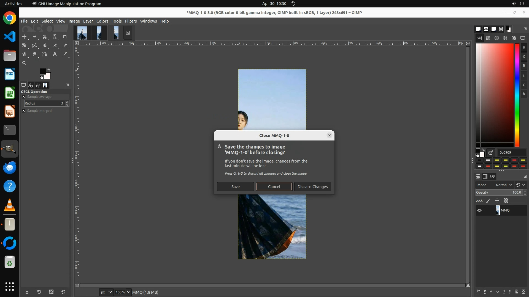Select the Scissors select tool

coord(45,37)
